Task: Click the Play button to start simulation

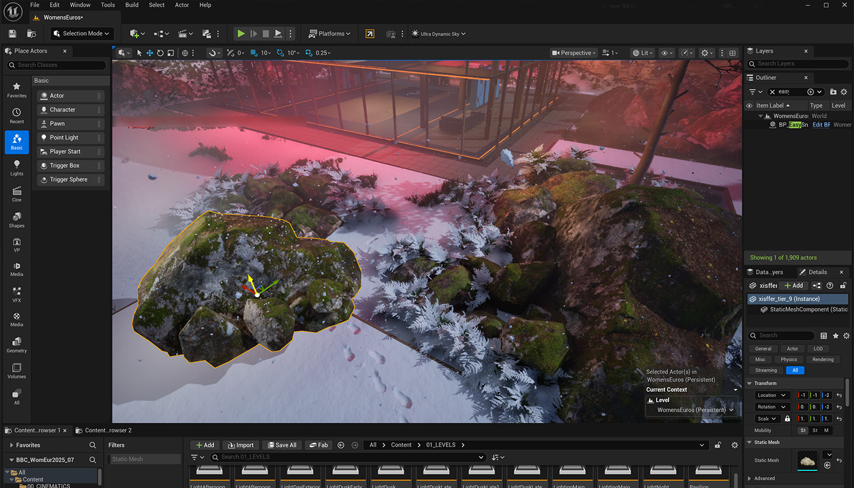Action: click(x=240, y=34)
